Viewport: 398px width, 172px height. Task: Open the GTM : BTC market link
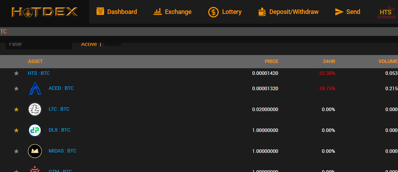60,171
